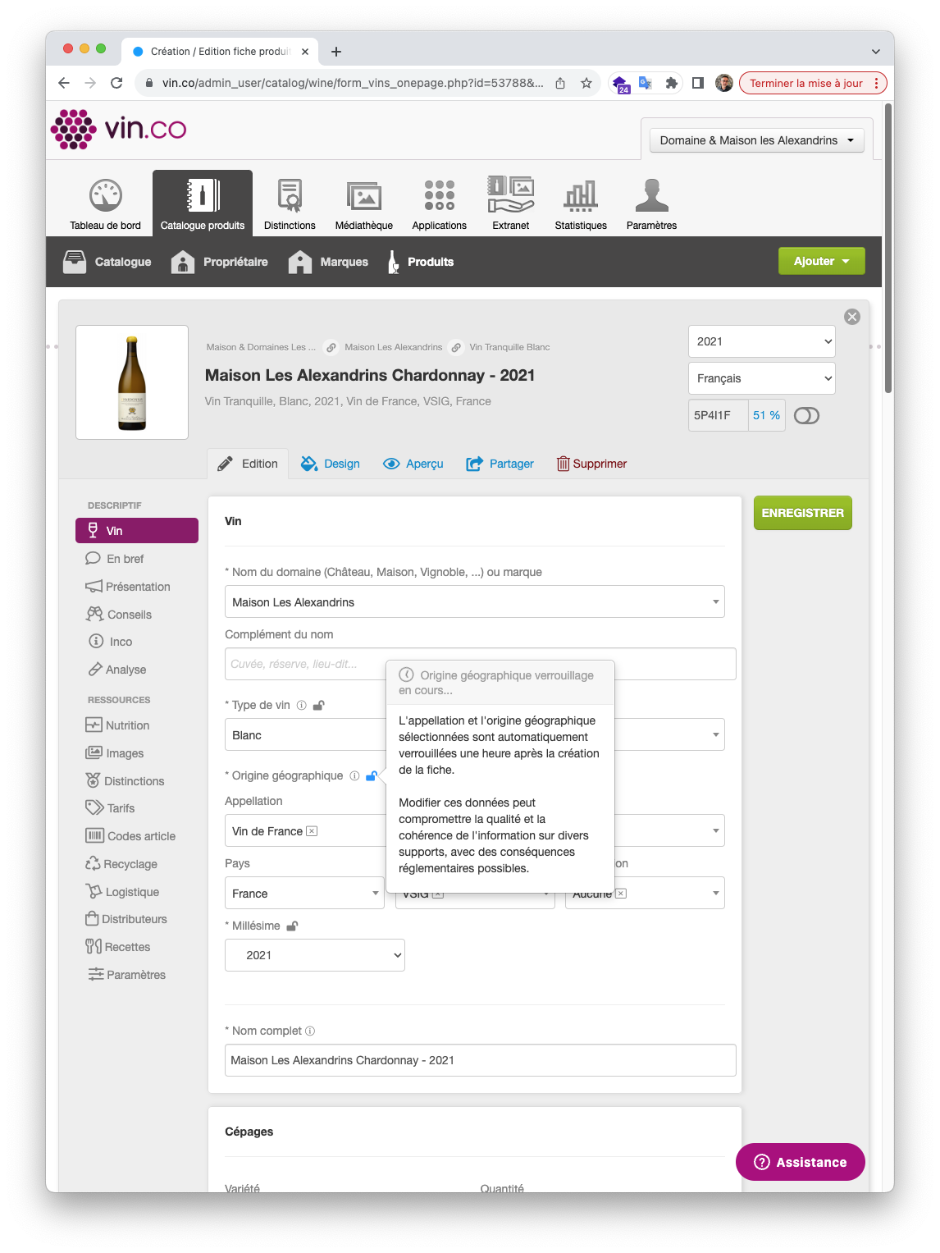
Task: Open the Extranet icon
Action: (x=511, y=204)
